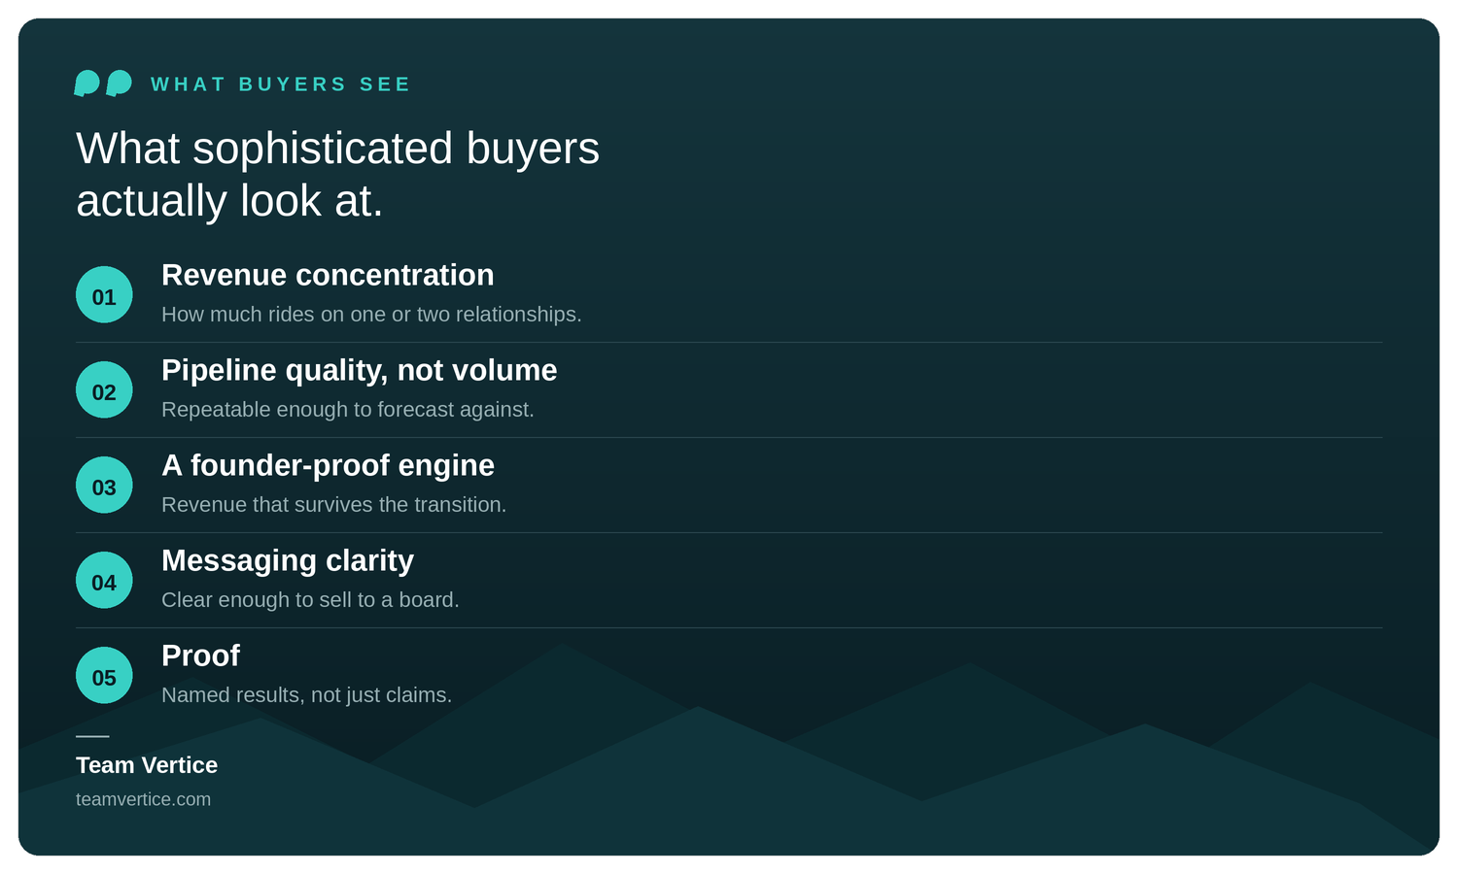Screen dimensions: 1458x874
Task: Click the 02 number badge
Action: (104, 389)
